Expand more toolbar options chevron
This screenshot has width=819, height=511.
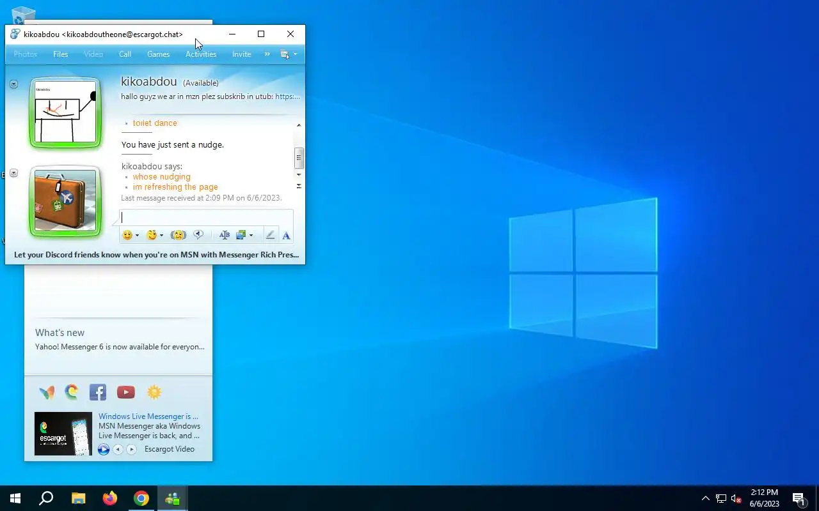coord(267,54)
